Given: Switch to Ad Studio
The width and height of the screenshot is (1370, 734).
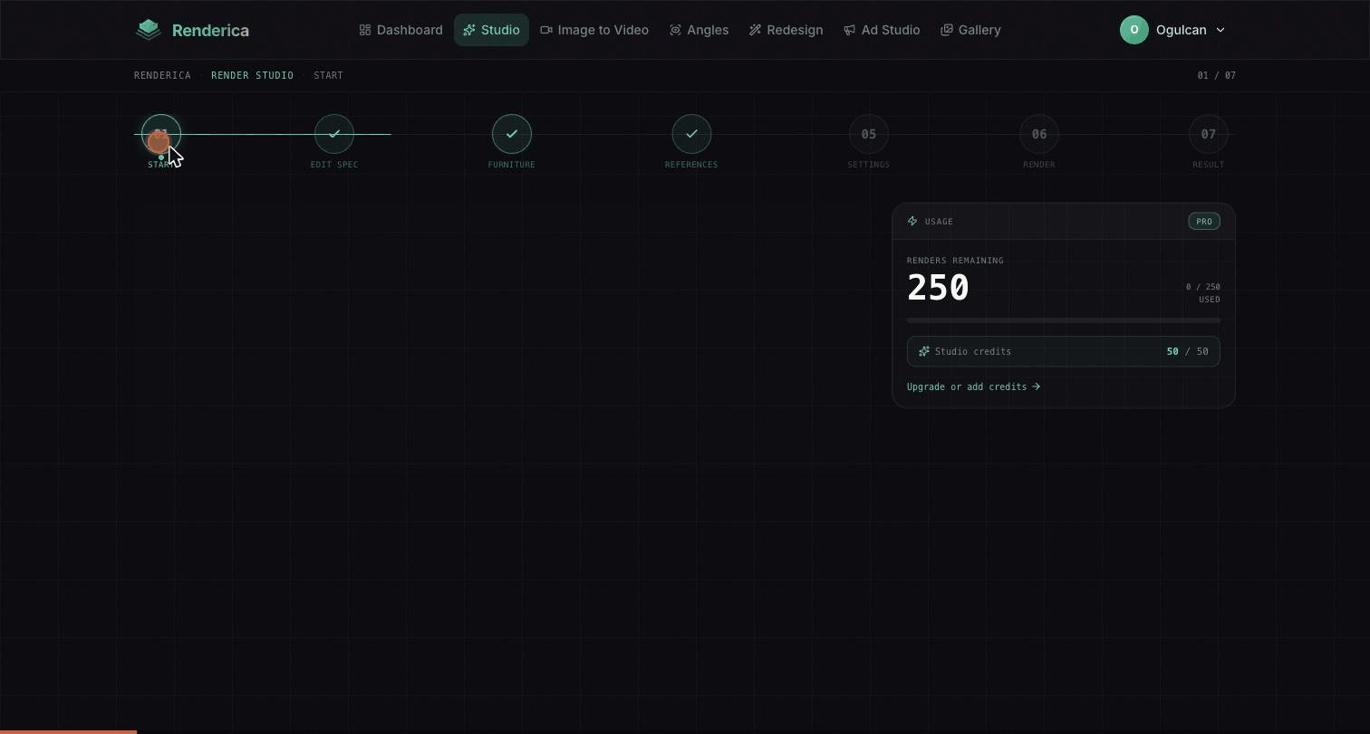Looking at the screenshot, I should (882, 30).
